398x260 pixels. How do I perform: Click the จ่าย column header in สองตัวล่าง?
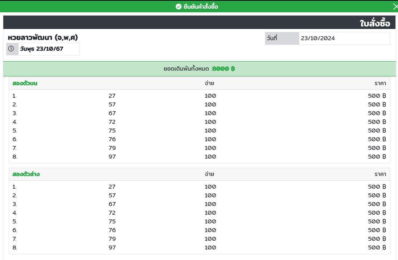[x=209, y=174]
